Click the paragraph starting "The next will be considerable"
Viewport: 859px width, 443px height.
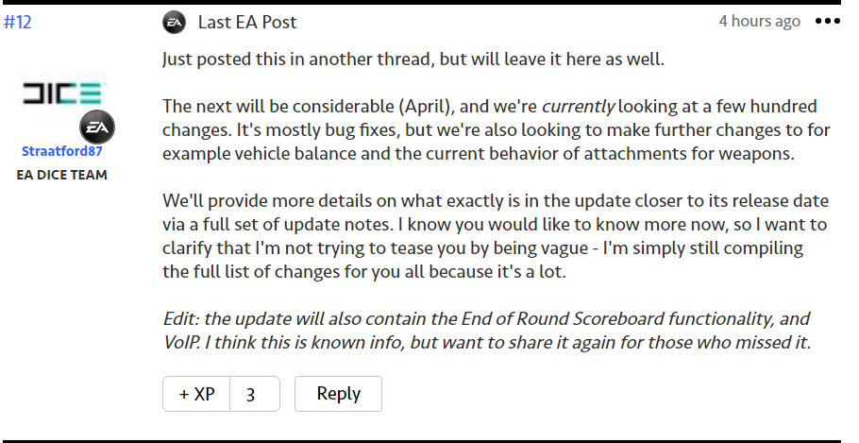tap(489, 131)
